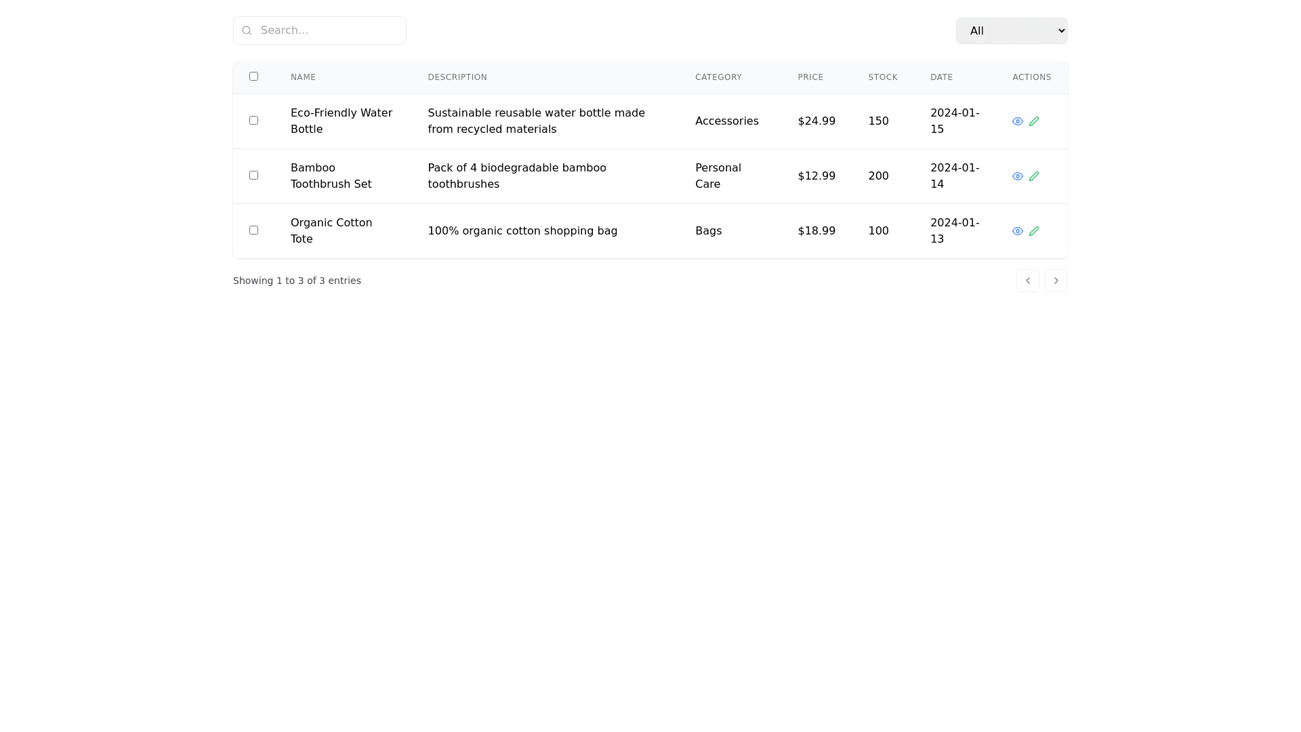Go to previous page chevron

coord(1027,281)
